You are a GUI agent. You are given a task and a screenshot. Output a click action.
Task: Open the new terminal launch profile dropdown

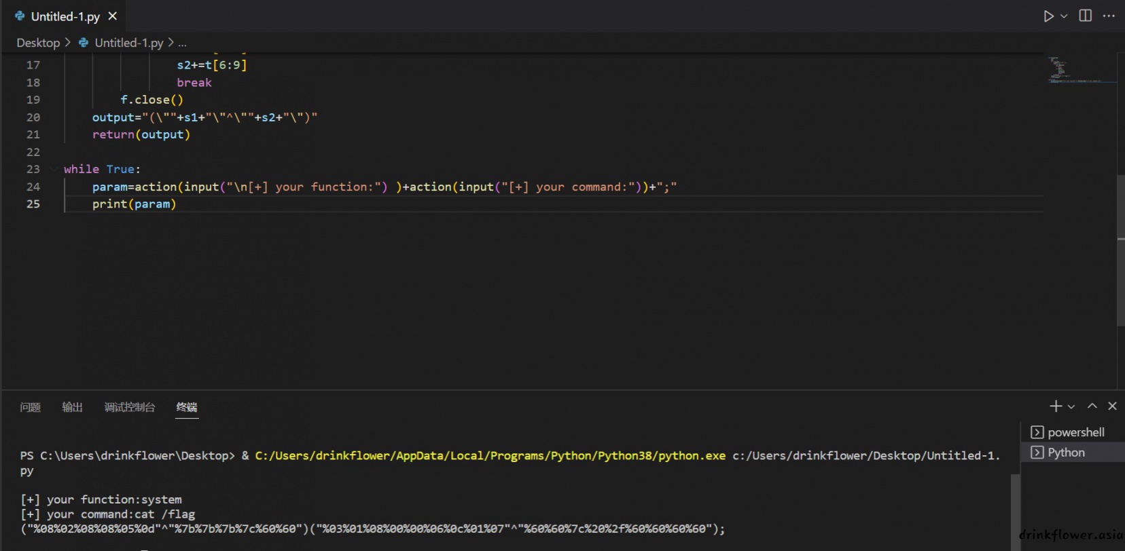tap(1071, 406)
